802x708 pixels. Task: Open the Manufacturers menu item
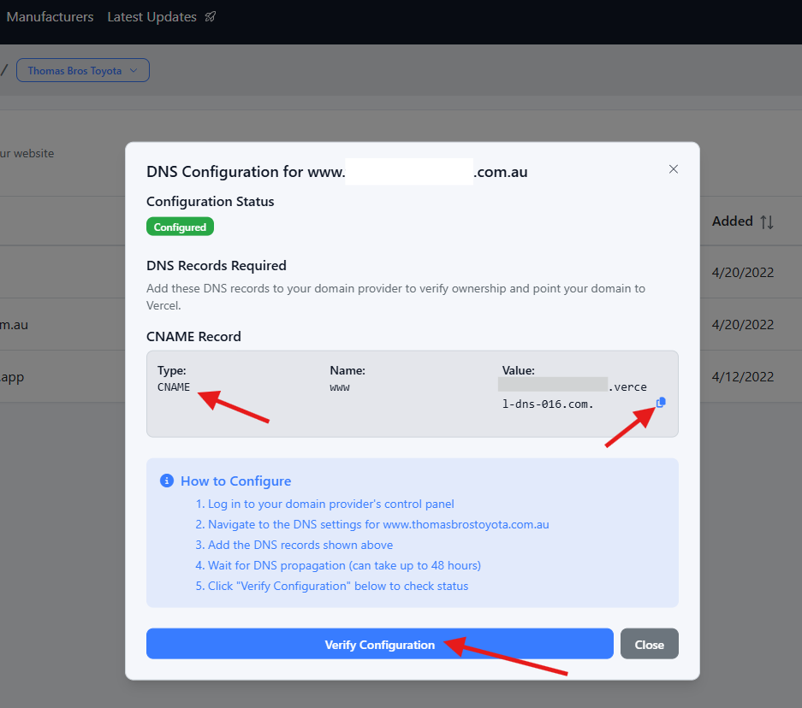[x=50, y=17]
